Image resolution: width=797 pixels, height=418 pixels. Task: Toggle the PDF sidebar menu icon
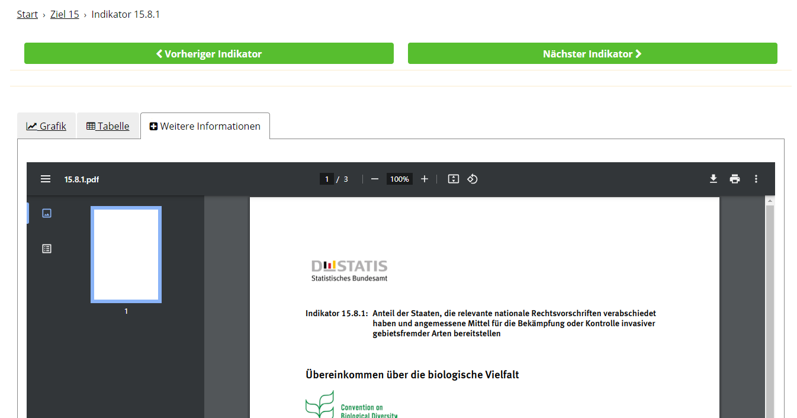click(46, 179)
